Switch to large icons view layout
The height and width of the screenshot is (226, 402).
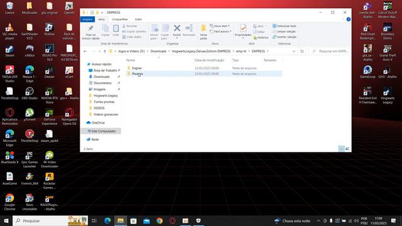pos(347,149)
